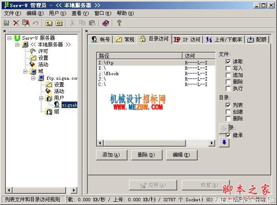The height and width of the screenshot is (205, 277).
Task: Switch to the IP 访问 tab
Action: coord(187,39)
